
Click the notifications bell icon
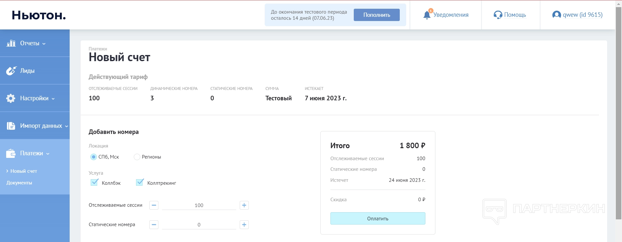(427, 15)
